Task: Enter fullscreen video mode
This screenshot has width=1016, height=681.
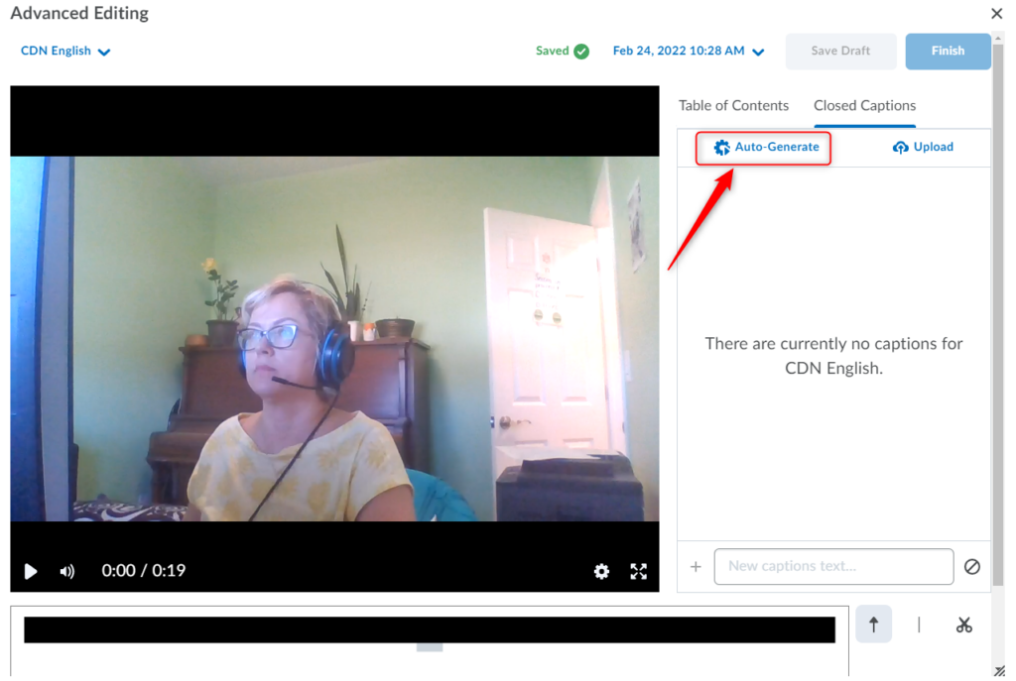Action: pyautogui.click(x=639, y=571)
